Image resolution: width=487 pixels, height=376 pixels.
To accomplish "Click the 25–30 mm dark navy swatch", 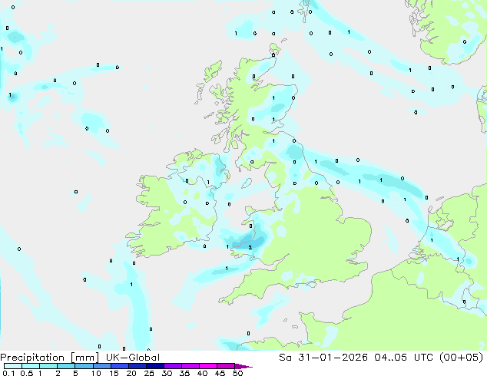I will pos(154,366).
